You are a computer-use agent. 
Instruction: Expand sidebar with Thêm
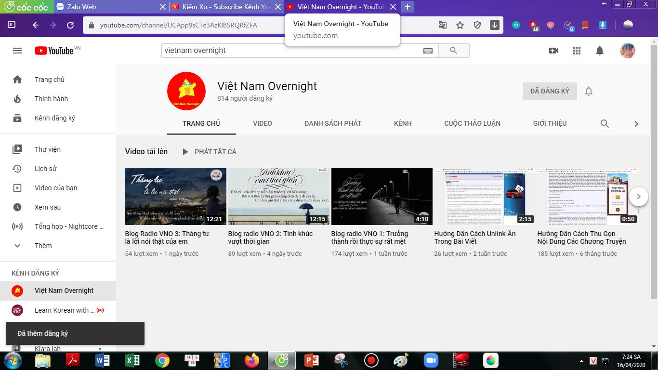pyautogui.click(x=58, y=246)
